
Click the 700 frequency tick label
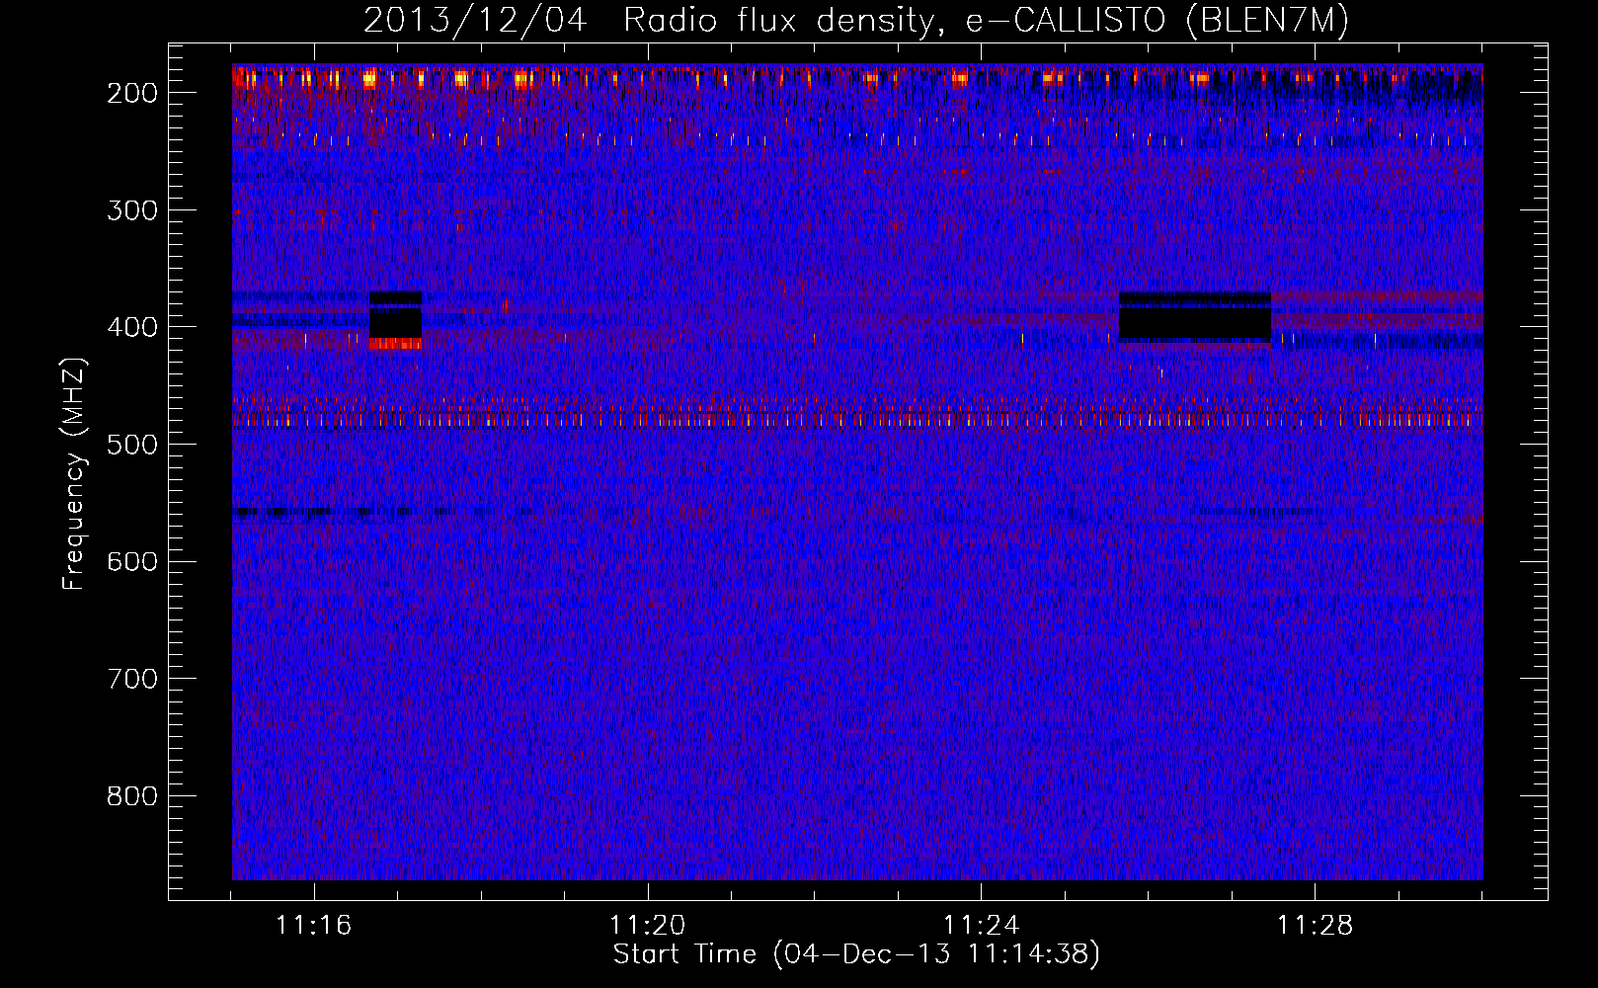point(131,680)
